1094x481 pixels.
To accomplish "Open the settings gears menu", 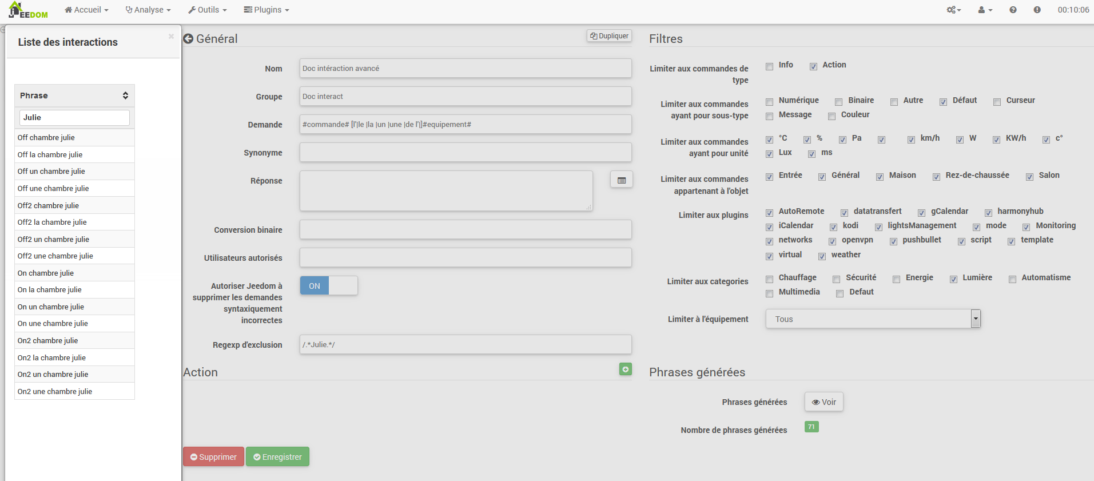I will pyautogui.click(x=953, y=10).
